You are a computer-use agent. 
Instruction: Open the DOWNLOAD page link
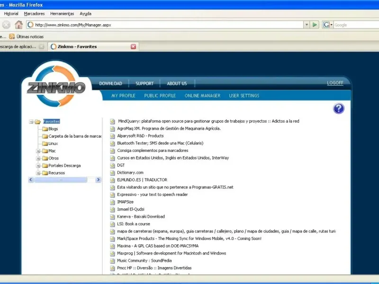110,84
